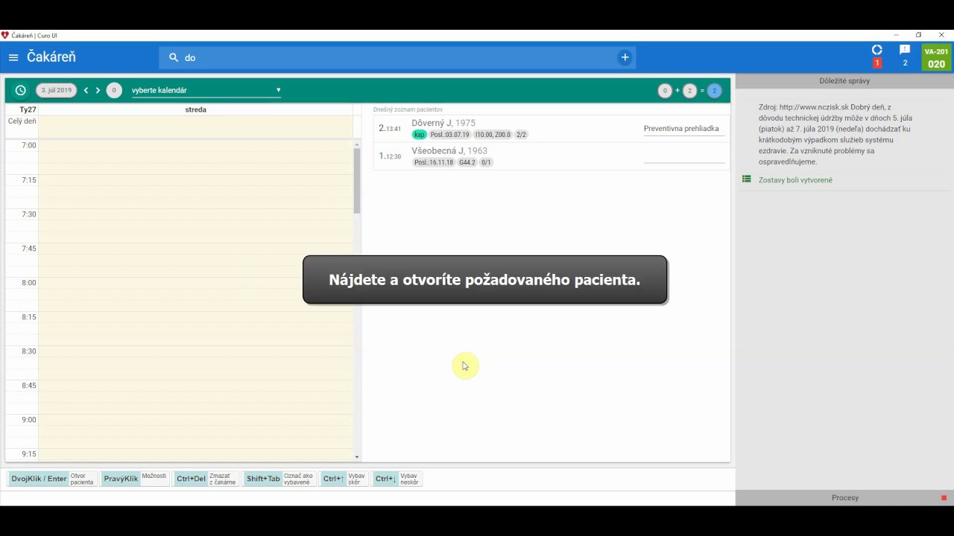Click the sync refresh icon

click(x=877, y=50)
